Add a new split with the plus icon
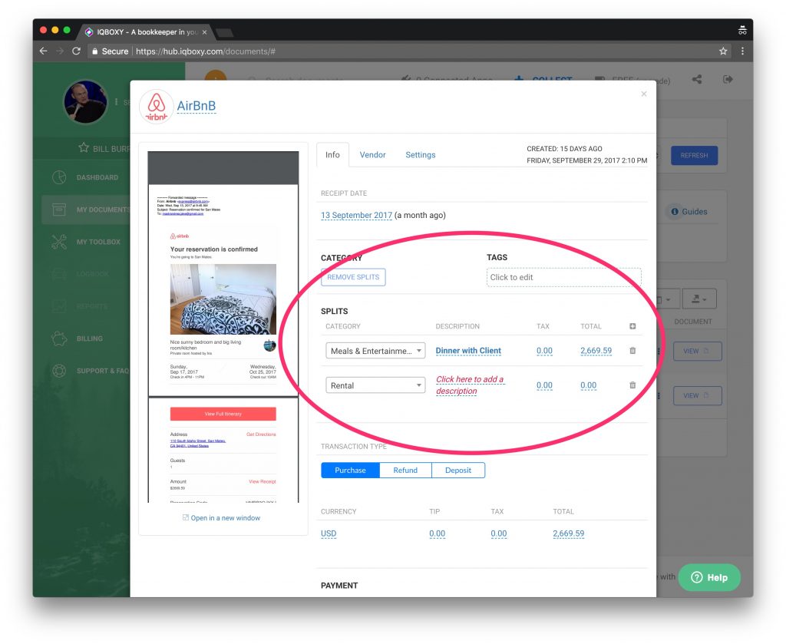This screenshot has width=786, height=644. [632, 325]
